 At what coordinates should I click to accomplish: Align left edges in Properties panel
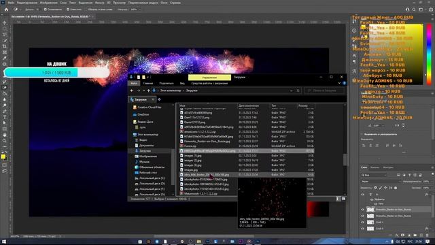click(x=364, y=145)
